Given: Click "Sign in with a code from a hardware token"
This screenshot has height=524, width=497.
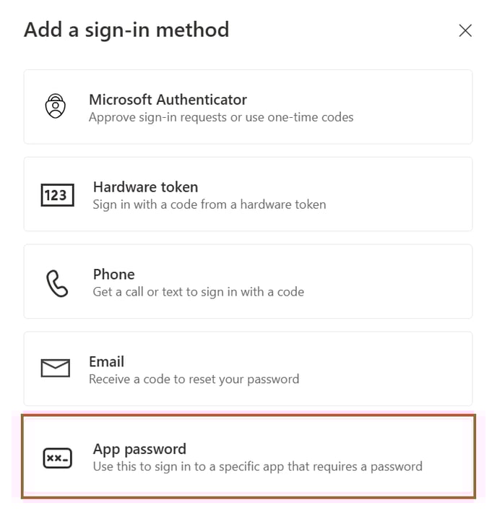Looking at the screenshot, I should click(209, 205).
